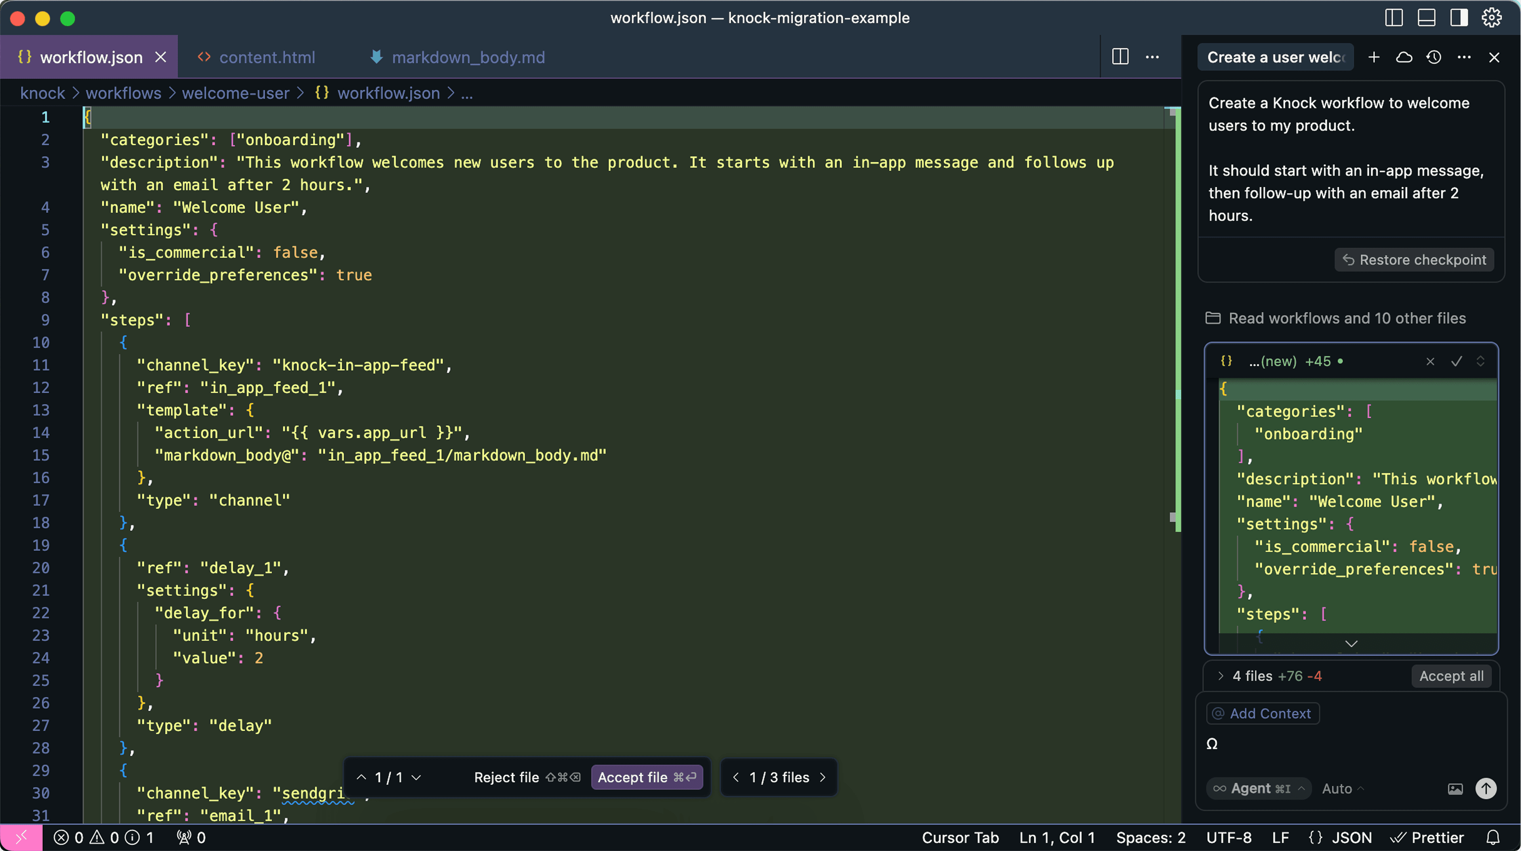1521x851 pixels.
Task: Open new chat with plus icon
Action: pyautogui.click(x=1374, y=57)
